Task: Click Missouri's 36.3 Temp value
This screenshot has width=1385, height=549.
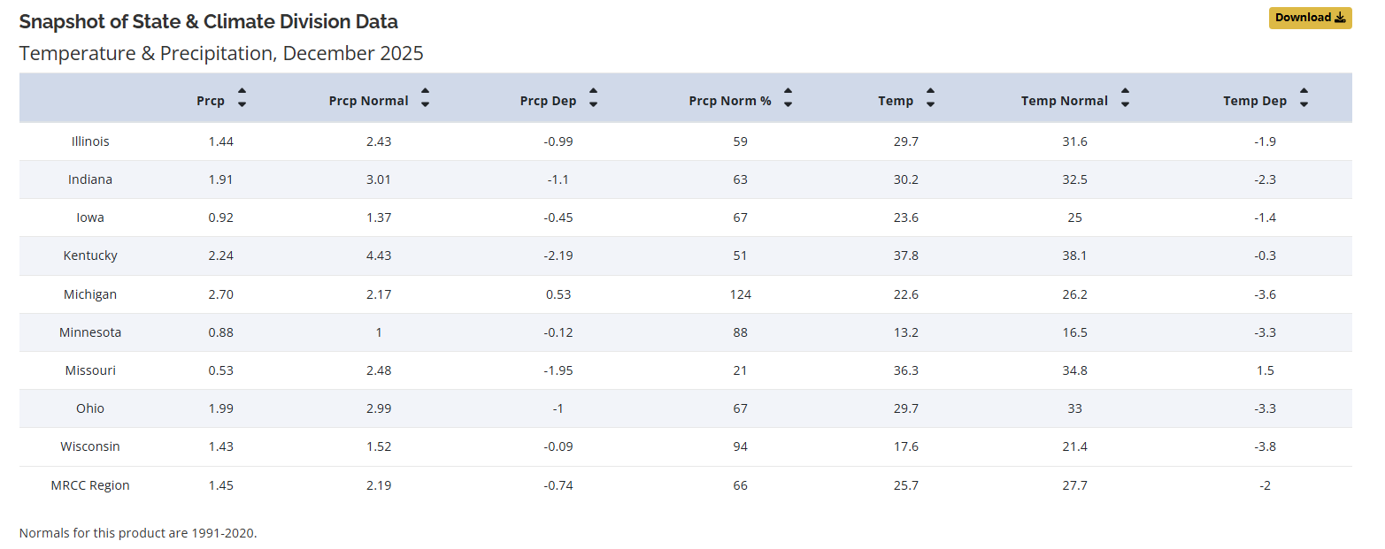Action: point(906,370)
